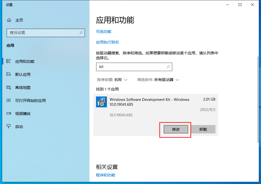Click the Windows Software Development Kit installer icon
261x184 pixels.
(x=101, y=102)
